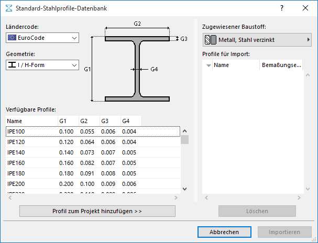
Task: Click the import list scroll left arrow
Action: coord(206,197)
